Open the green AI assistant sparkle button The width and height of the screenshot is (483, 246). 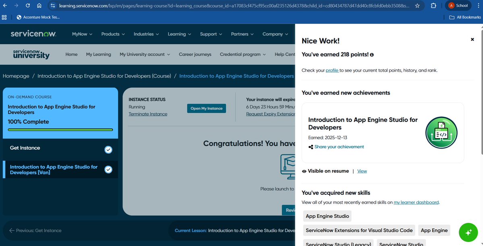pos(468,232)
